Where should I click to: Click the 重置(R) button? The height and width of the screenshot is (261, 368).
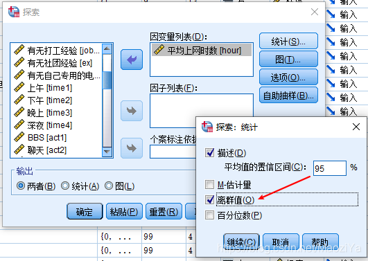(164, 211)
